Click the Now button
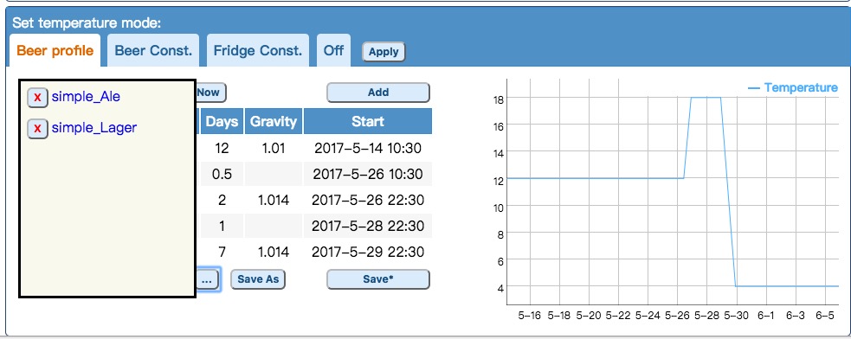This screenshot has width=851, height=339. pos(210,93)
